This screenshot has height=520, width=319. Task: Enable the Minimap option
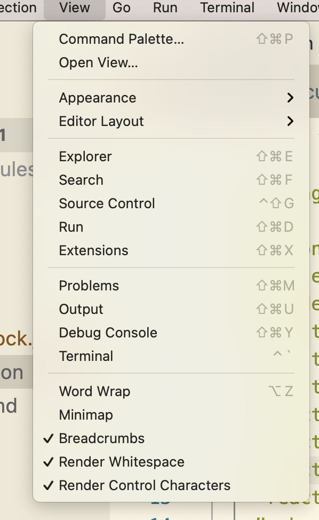(171, 415)
